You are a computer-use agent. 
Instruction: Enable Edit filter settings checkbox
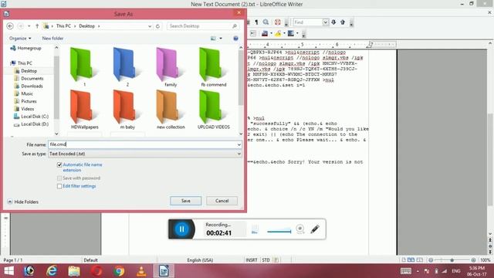coord(59,186)
